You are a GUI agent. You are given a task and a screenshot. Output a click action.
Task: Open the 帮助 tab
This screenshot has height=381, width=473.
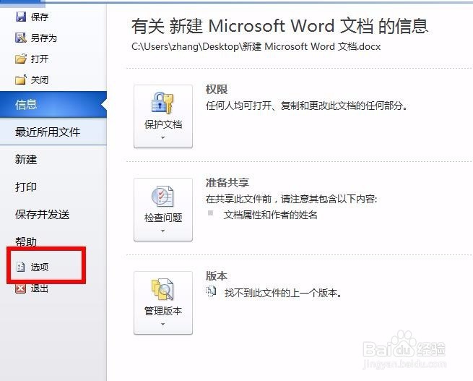coord(26,241)
